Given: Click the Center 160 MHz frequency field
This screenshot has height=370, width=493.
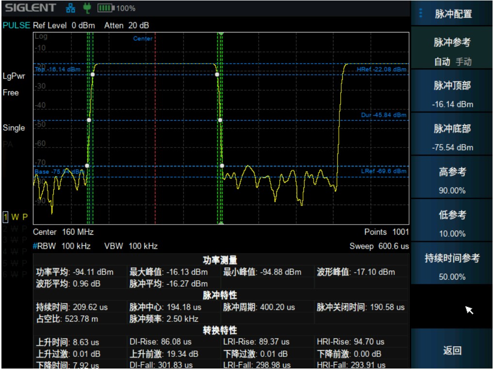Looking at the screenshot, I should (x=63, y=232).
